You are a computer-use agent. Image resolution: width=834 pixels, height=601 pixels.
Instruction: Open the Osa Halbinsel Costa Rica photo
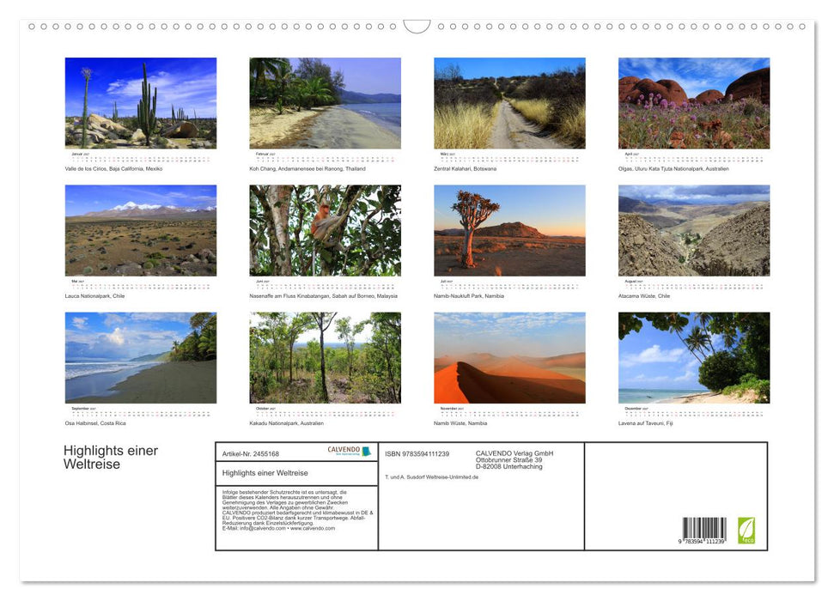click(140, 357)
